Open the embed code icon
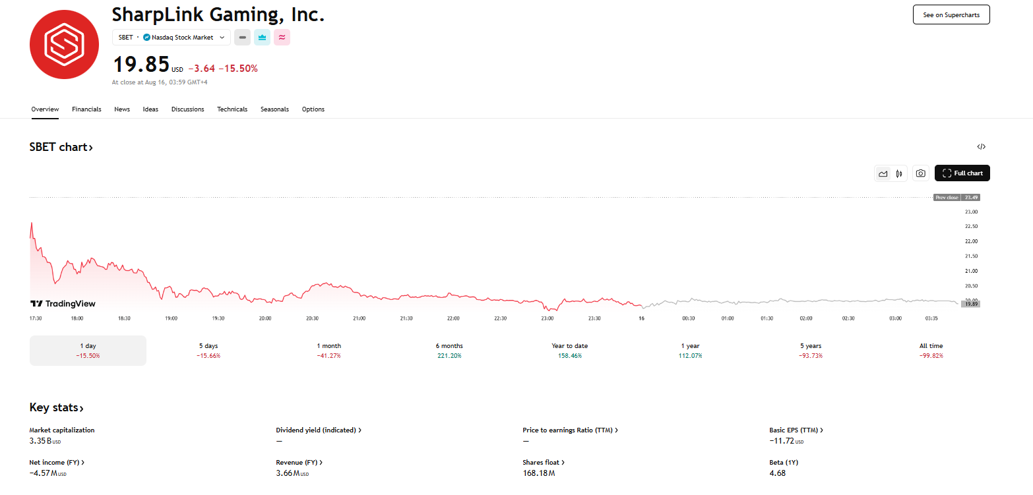Screen dimensions: 1033x495 tap(981, 147)
